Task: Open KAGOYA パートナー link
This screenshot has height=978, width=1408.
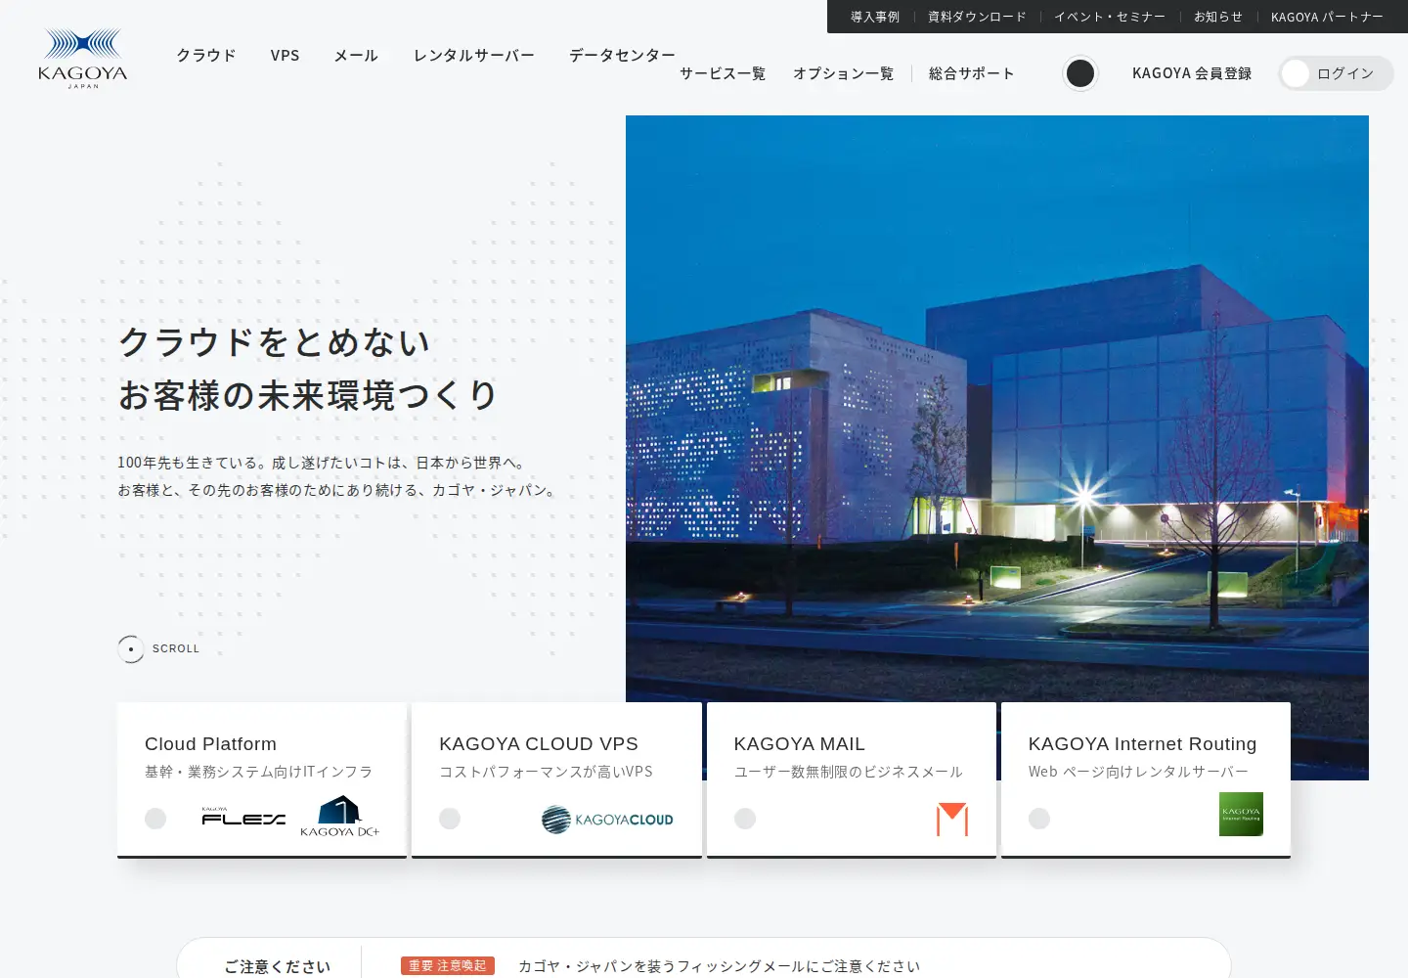Action: pos(1327,17)
